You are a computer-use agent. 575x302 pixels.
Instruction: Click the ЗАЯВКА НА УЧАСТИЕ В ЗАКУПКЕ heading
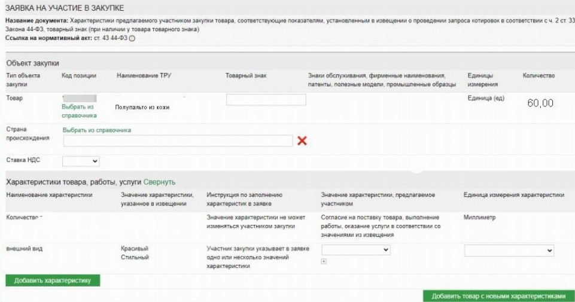click(x=65, y=8)
